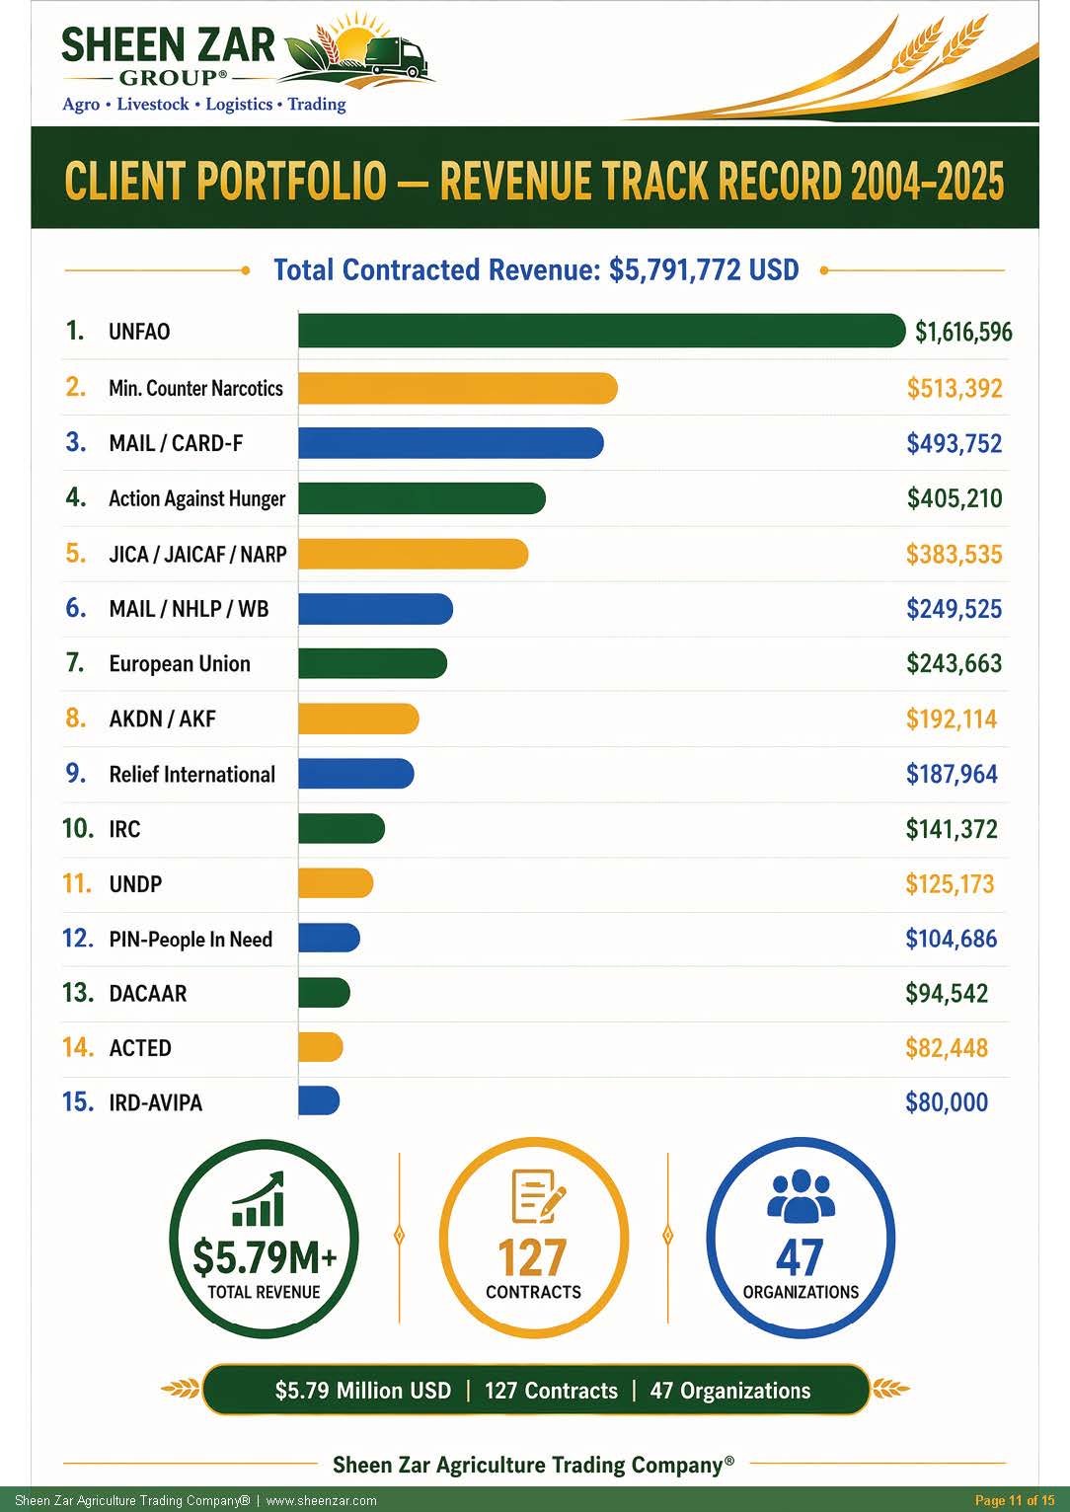Click the IRD-AVIPA label
Image resolution: width=1070 pixels, height=1512 pixels.
pos(156,1103)
